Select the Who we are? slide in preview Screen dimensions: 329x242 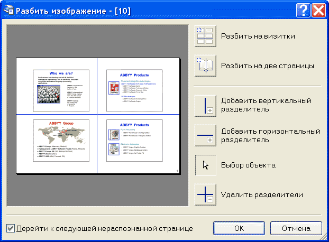[61, 90]
